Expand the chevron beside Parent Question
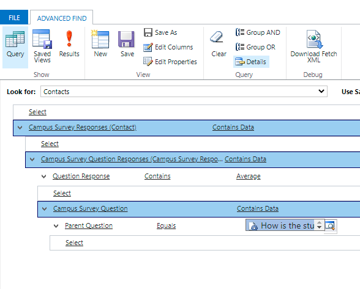Image resolution: width=360 pixels, height=289 pixels. [x=56, y=226]
